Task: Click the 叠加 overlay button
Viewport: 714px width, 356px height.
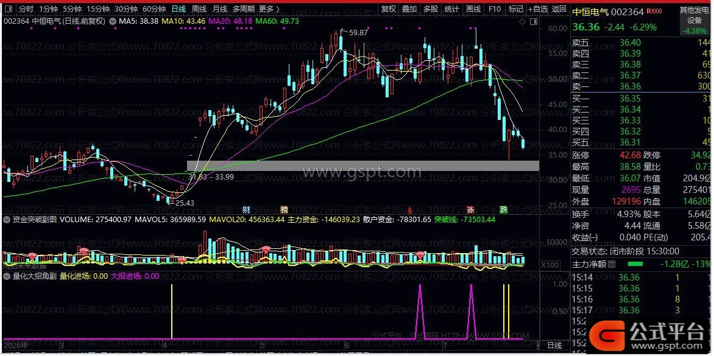Action: click(409, 9)
